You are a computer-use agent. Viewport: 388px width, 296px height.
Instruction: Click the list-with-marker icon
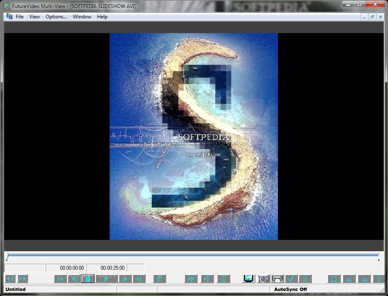coord(224,279)
